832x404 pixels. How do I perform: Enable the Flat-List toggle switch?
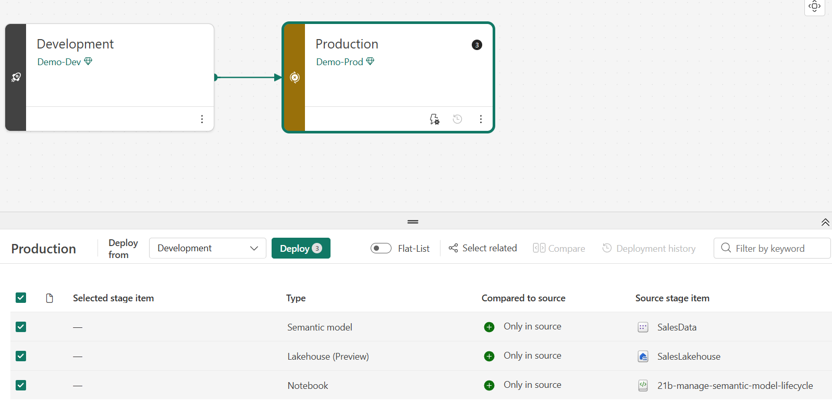(x=381, y=248)
